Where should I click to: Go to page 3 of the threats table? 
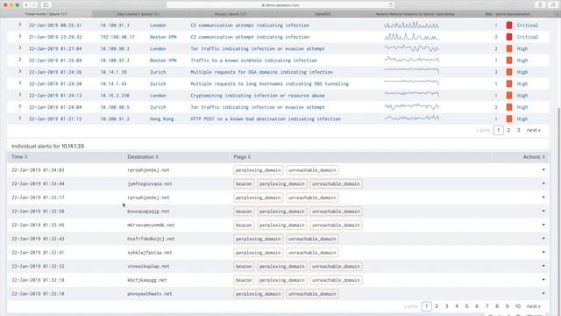[518, 131]
